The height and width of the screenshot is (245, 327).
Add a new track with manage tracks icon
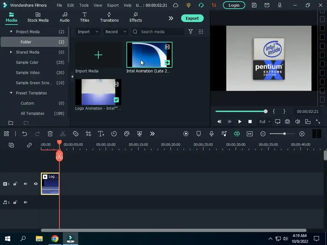[11, 145]
